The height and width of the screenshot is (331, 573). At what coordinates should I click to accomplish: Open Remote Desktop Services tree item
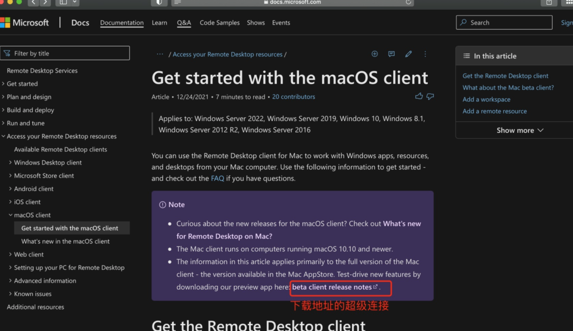[42, 71]
